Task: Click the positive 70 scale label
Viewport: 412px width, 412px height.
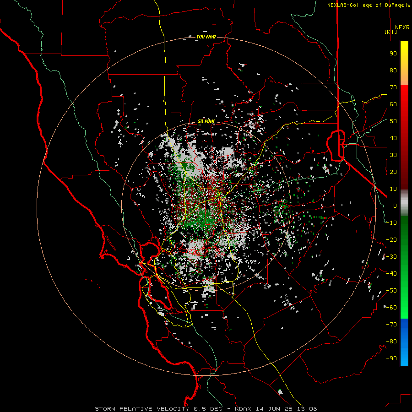Action: (393, 87)
